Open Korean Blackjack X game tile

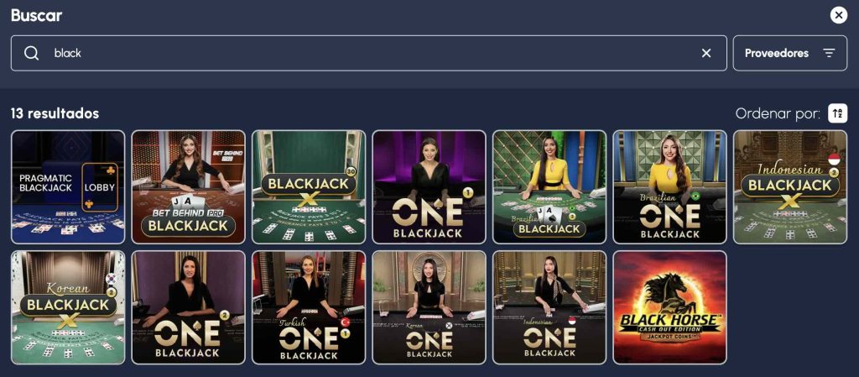click(x=68, y=307)
